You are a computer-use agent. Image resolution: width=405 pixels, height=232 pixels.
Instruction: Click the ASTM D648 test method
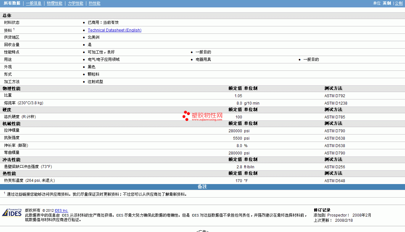point(335,181)
